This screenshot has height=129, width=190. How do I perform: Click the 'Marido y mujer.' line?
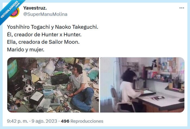(x=26, y=50)
